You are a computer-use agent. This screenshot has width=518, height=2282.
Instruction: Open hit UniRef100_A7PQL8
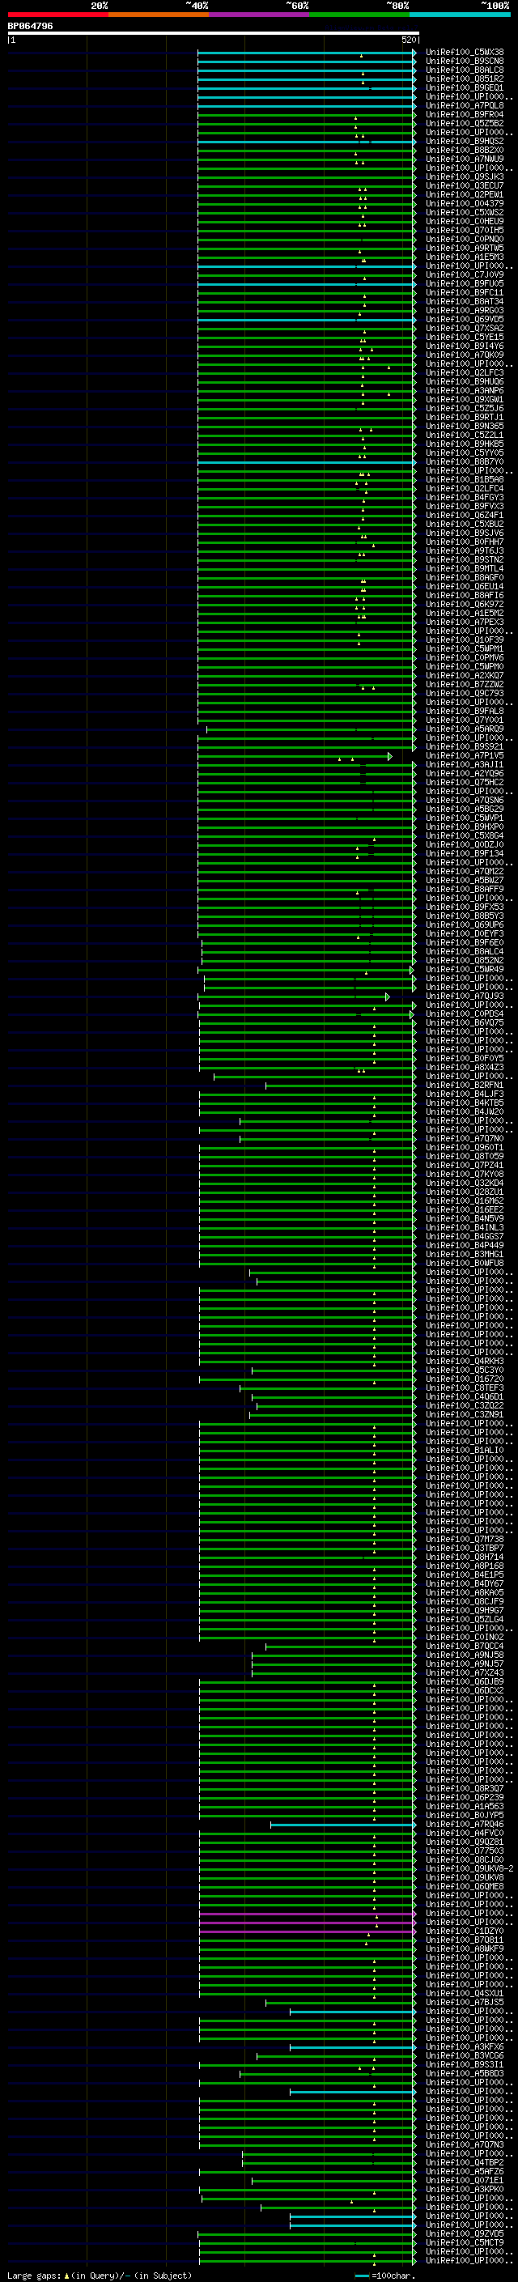click(x=465, y=106)
